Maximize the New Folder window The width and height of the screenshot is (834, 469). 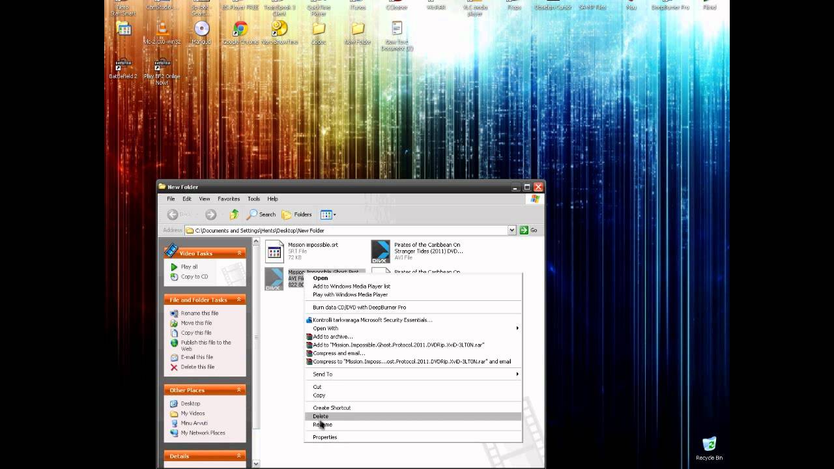tap(527, 187)
